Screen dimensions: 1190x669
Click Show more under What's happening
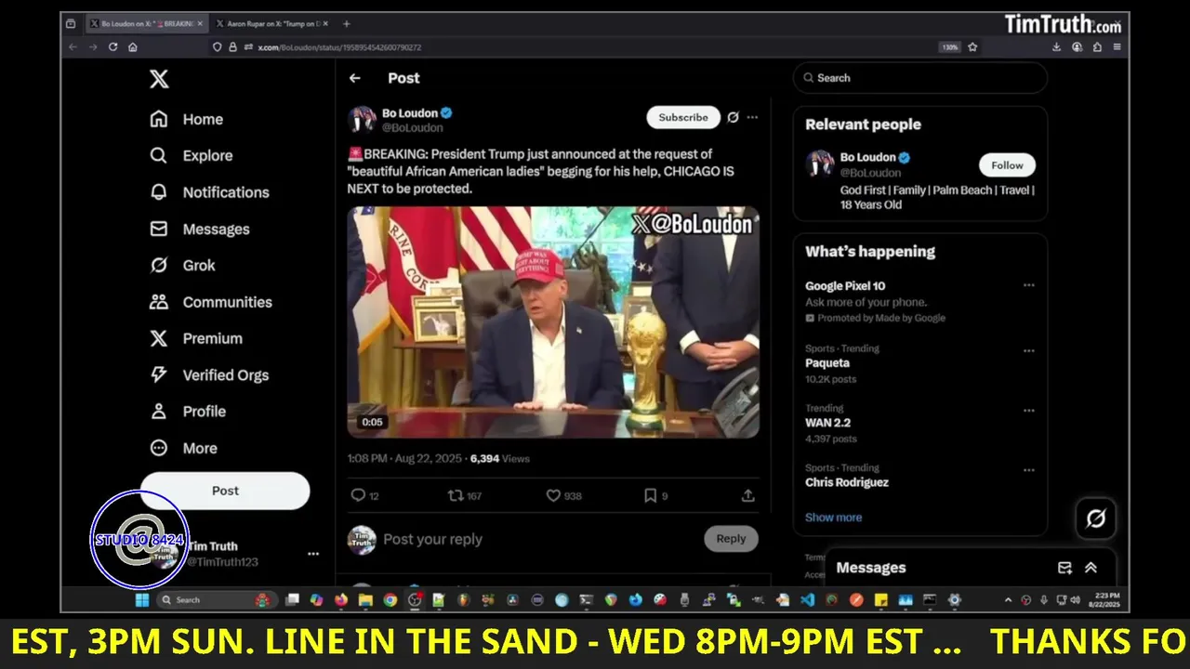833,518
